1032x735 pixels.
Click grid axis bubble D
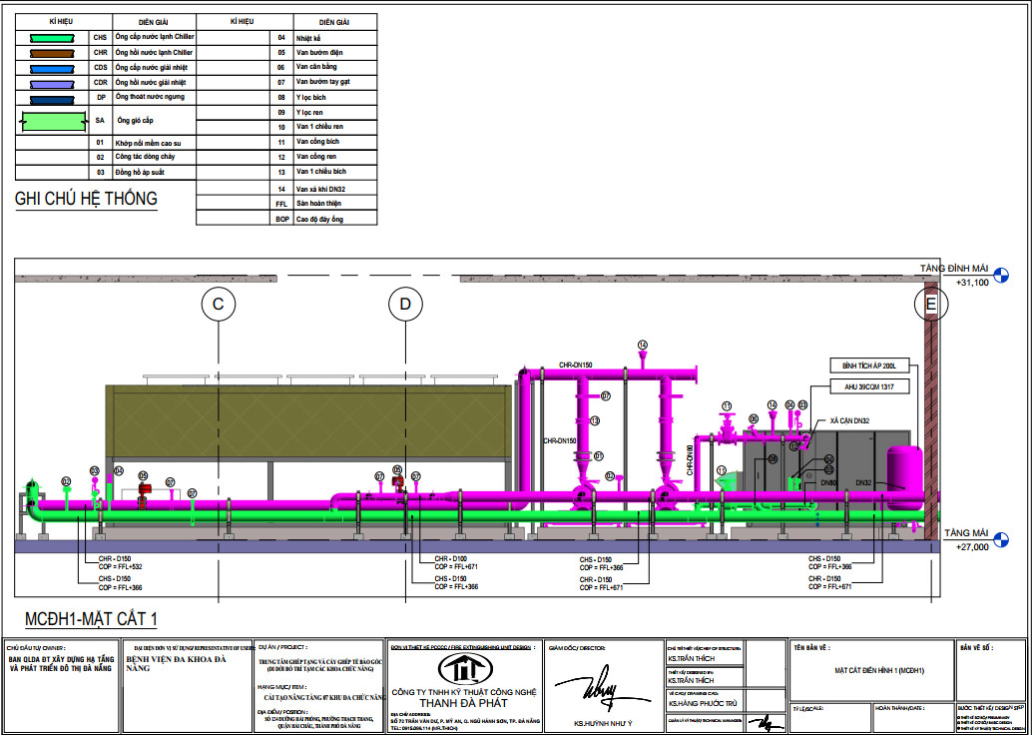point(405,303)
